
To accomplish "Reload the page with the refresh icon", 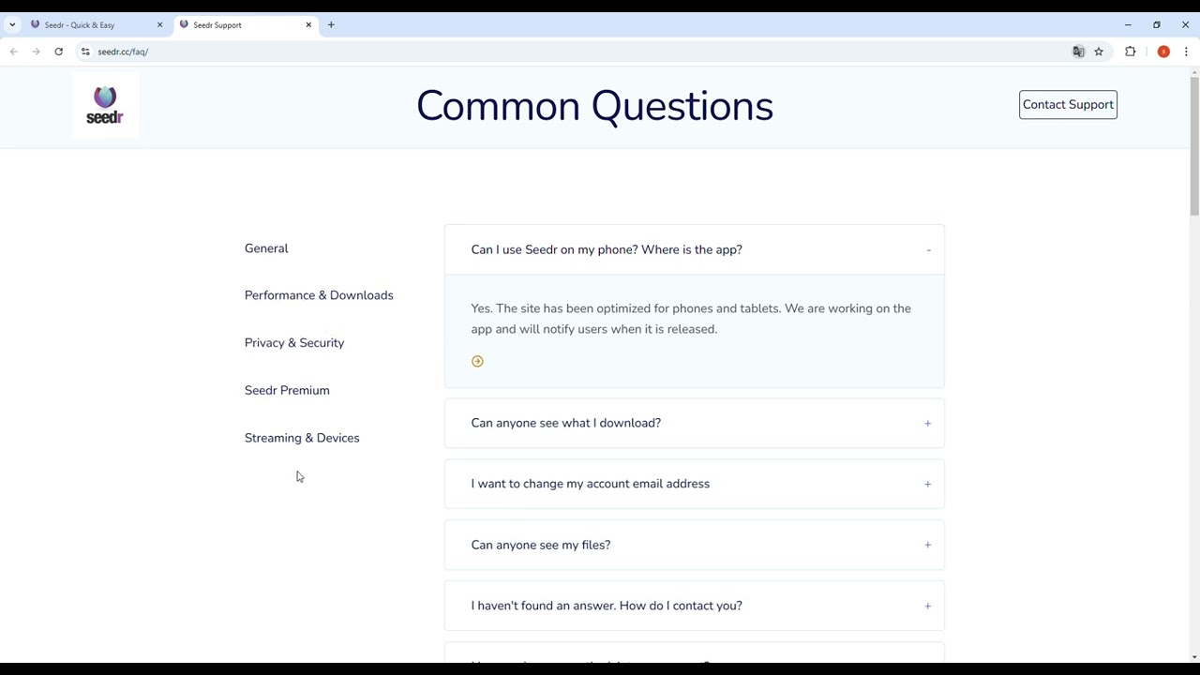I will pos(58,52).
